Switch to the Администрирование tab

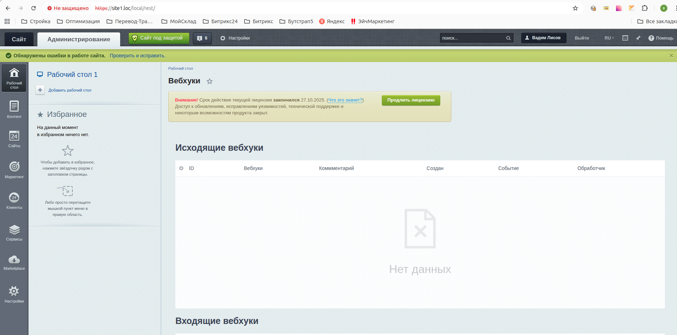tap(78, 39)
